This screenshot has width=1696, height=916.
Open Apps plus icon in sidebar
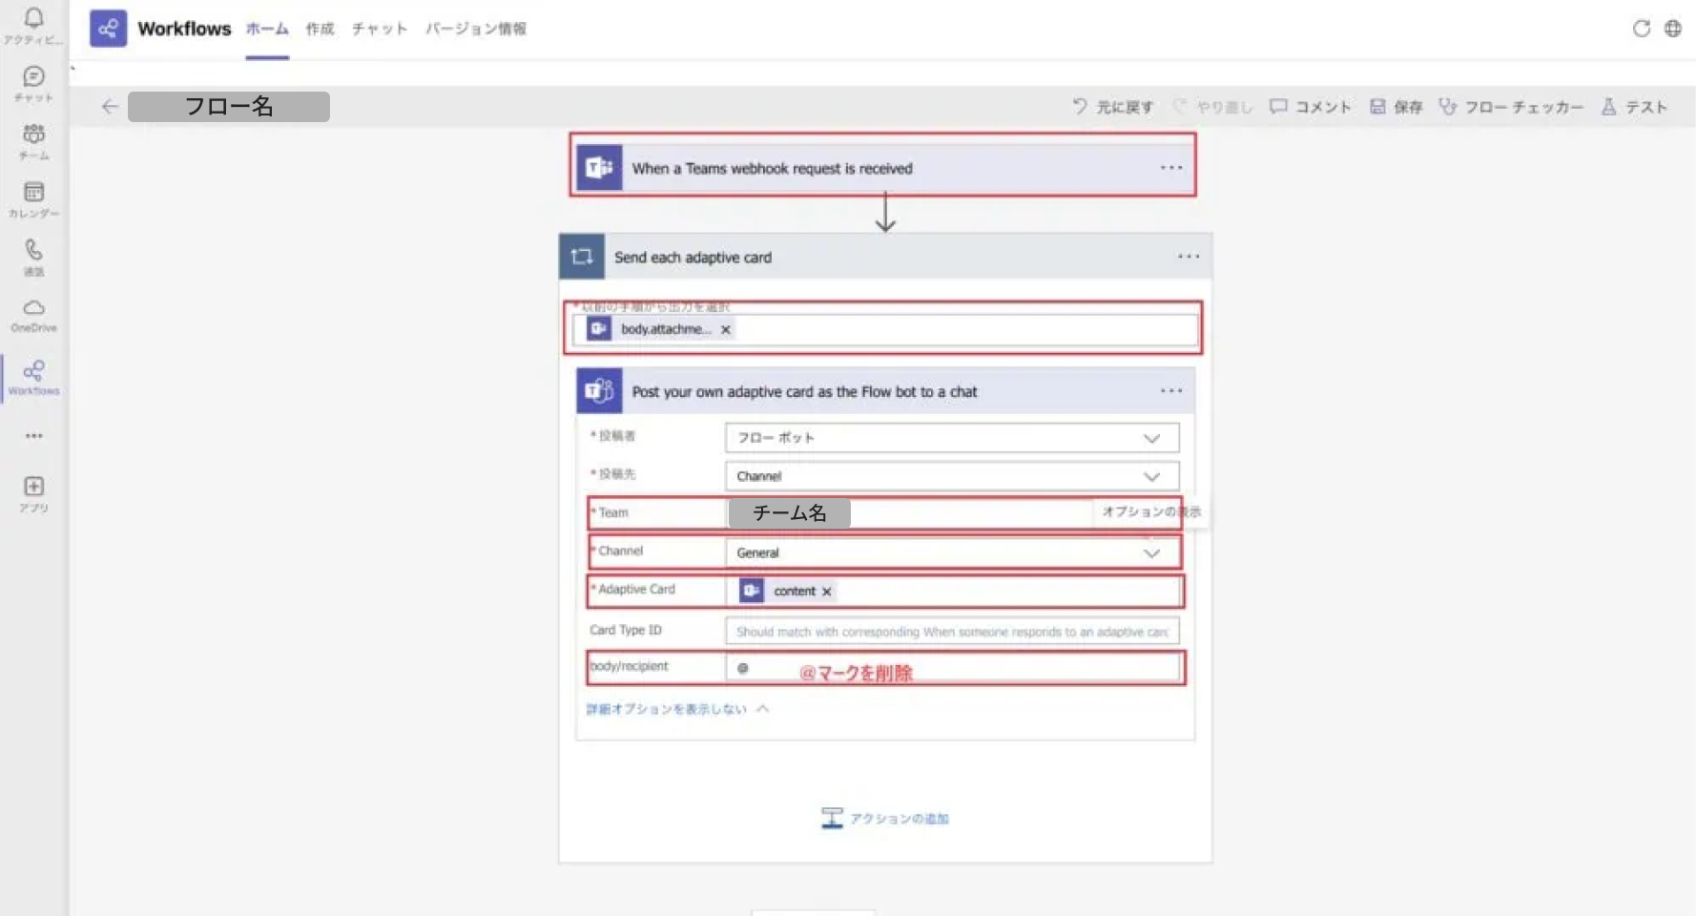pyautogui.click(x=33, y=488)
